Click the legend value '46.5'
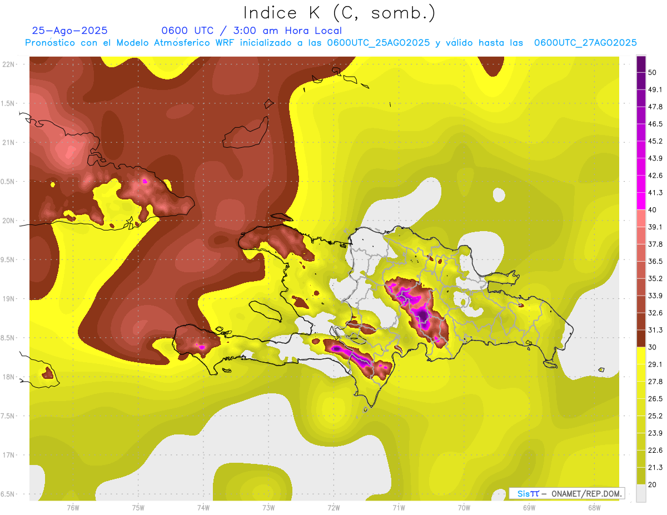This screenshot has height=515, width=667. pyautogui.click(x=655, y=124)
